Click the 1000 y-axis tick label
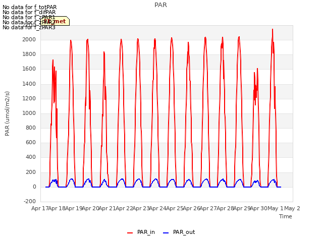The image size is (323, 242). point(29,113)
